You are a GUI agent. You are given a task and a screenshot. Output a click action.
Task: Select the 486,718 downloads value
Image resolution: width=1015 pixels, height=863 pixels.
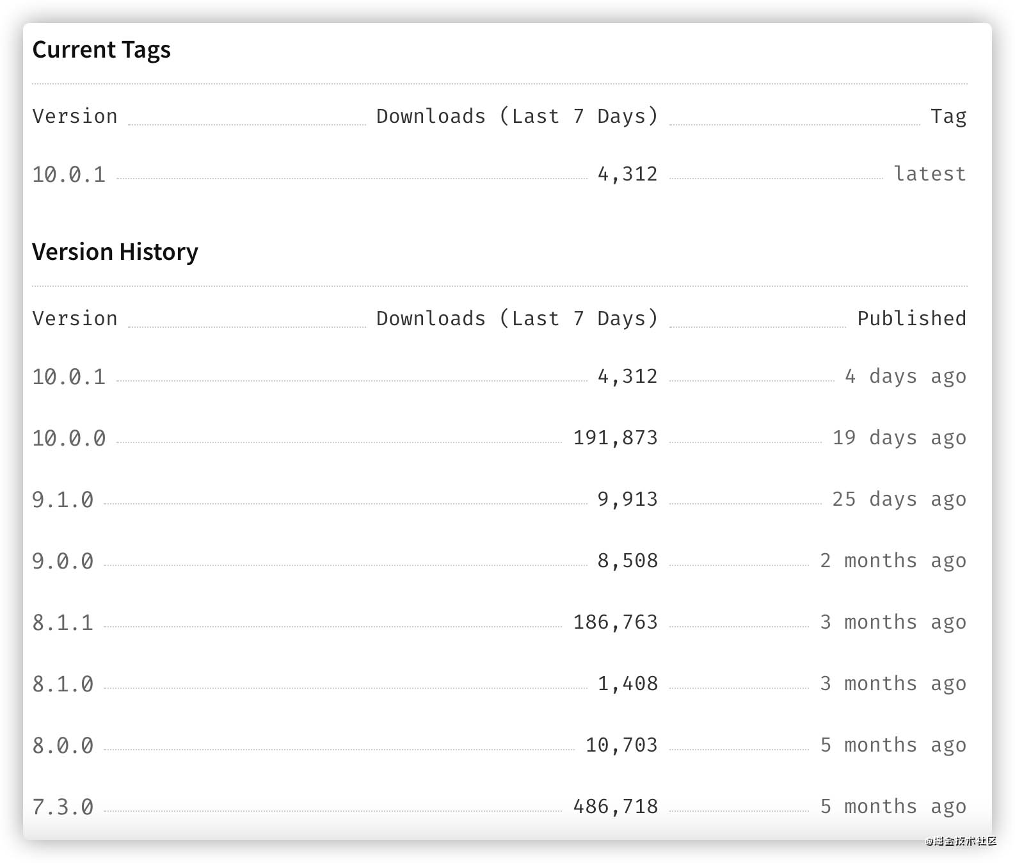(x=616, y=807)
